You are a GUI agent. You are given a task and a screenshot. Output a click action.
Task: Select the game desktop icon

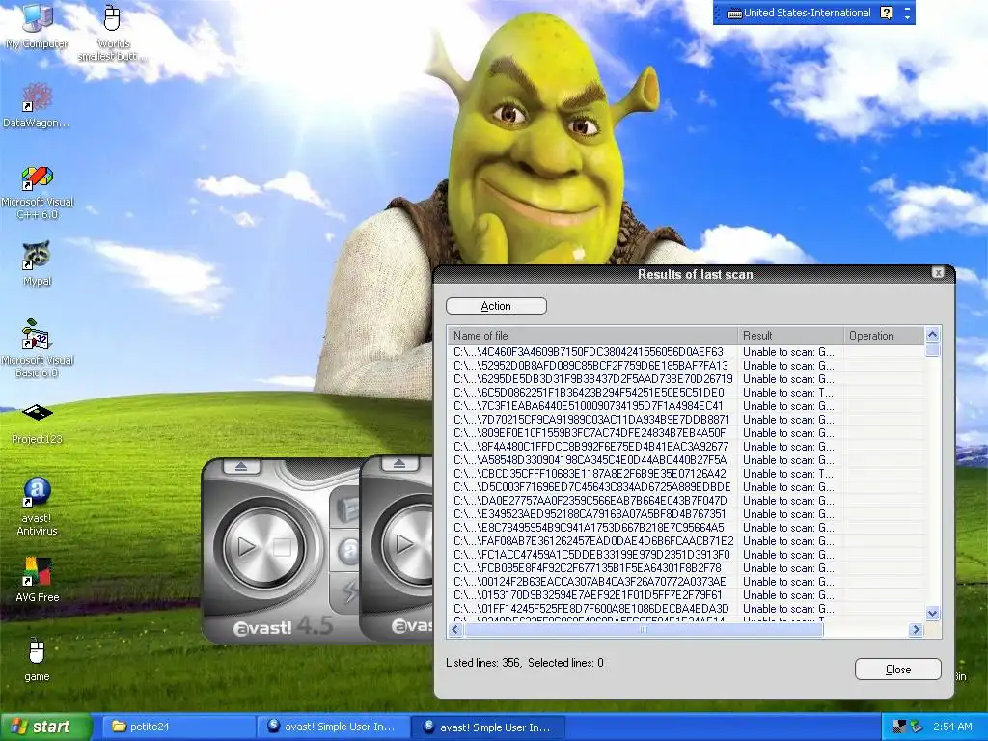pyautogui.click(x=37, y=659)
